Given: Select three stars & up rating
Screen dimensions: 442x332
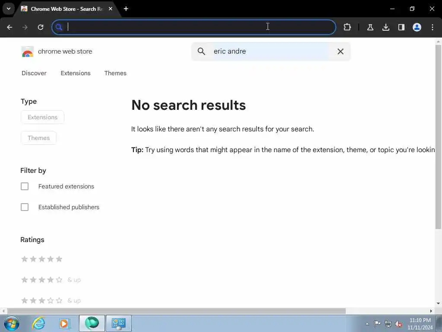Looking at the screenshot, I should coord(51,300).
